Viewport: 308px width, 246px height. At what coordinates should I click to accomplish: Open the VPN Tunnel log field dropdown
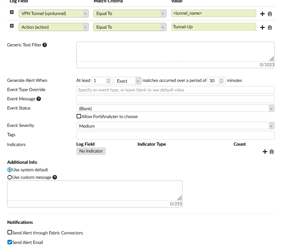tap(54, 14)
